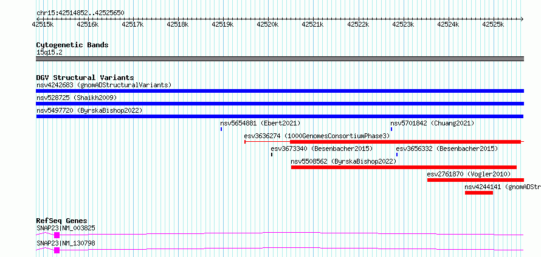Click the nsv5654881 (Ebert2021) label

pos(260,123)
